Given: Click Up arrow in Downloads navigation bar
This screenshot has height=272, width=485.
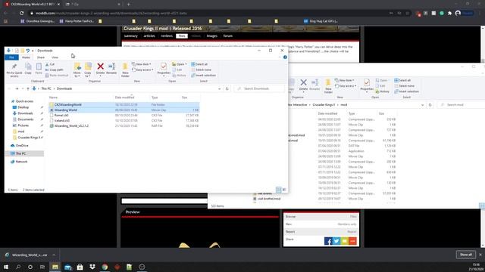Looking at the screenshot, I should [x=28, y=89].
